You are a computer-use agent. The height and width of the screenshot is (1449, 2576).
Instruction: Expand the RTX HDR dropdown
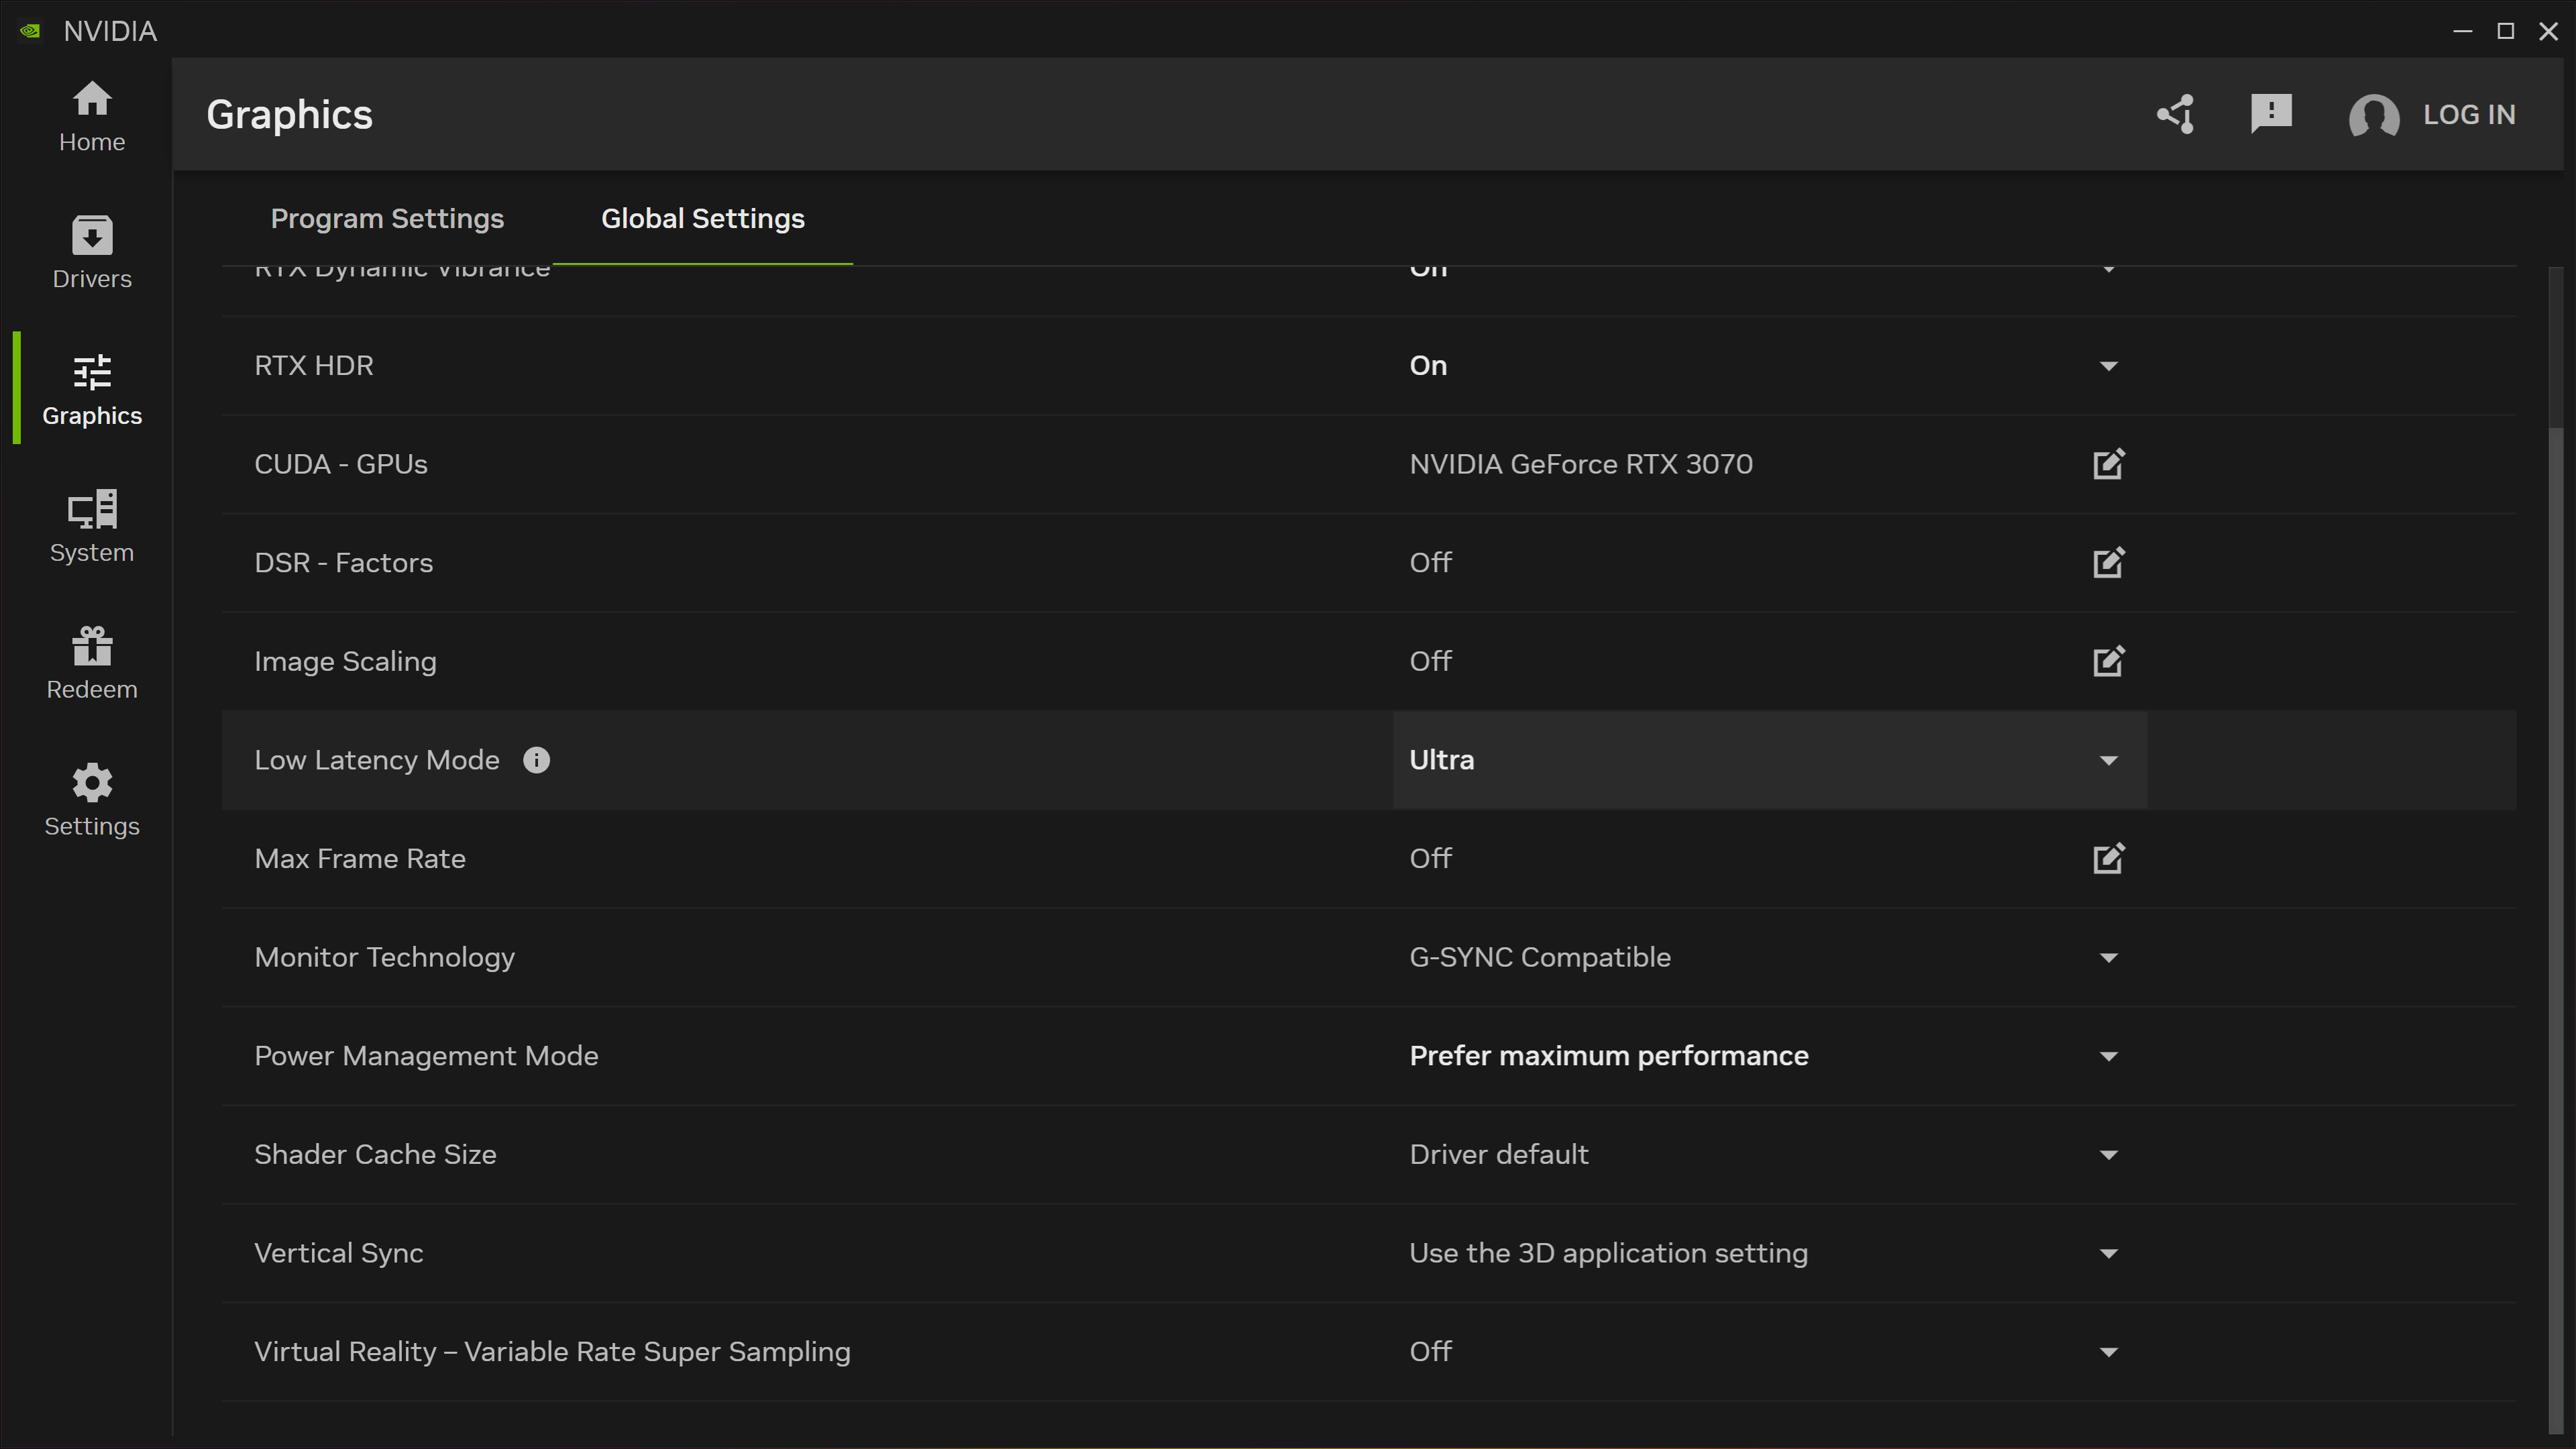click(2108, 366)
